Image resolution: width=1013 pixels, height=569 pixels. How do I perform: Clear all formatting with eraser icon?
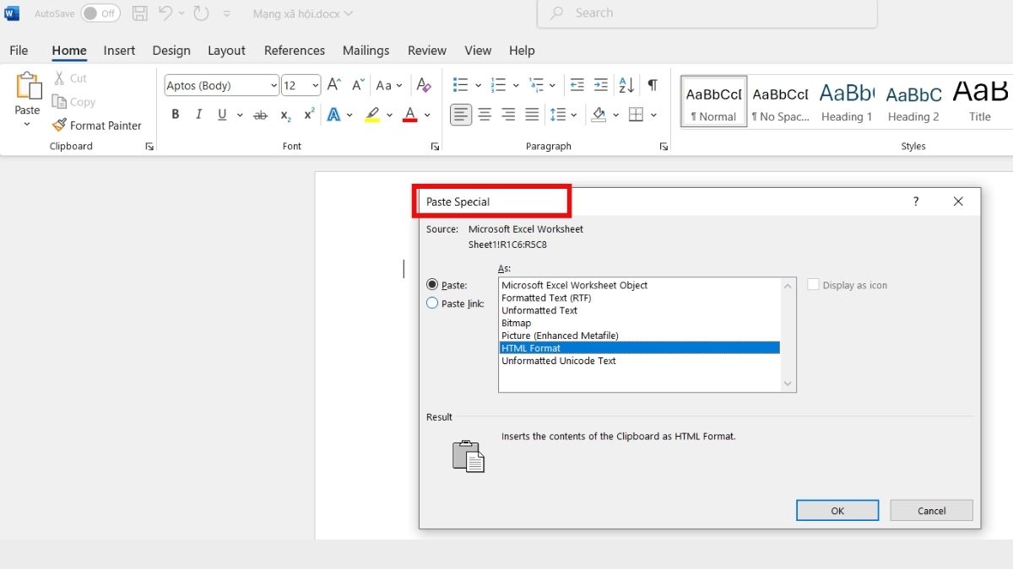(x=424, y=85)
